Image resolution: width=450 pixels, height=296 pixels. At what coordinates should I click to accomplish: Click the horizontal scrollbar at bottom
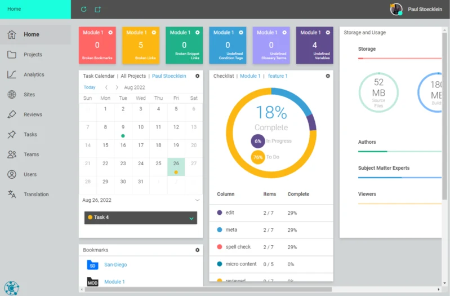208,289
